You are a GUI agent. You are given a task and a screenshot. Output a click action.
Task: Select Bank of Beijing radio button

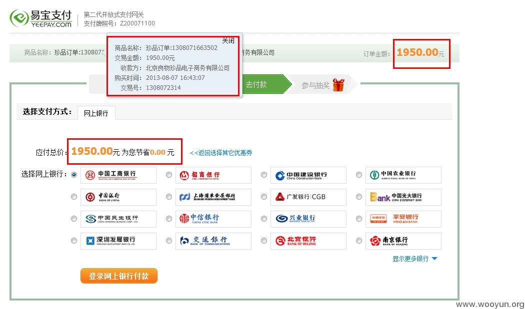pyautogui.click(x=264, y=241)
